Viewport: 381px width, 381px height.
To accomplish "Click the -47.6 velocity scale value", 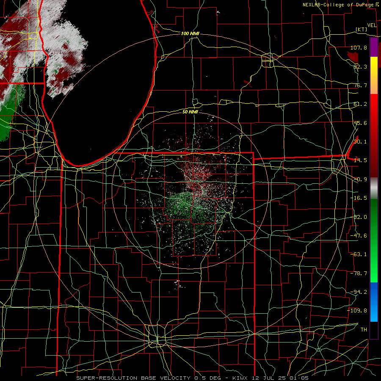I will tap(359, 235).
